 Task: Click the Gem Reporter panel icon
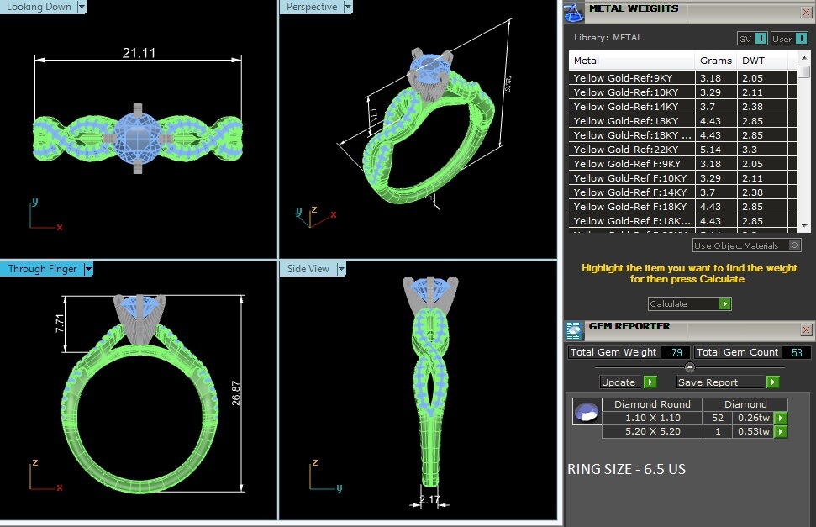[x=574, y=329]
